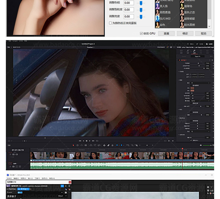Open the color correction preset dropdown
The height and width of the screenshot is (199, 220).
200,131
